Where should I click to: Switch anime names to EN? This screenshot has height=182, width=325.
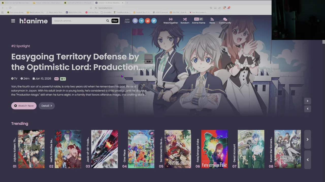point(196,19)
